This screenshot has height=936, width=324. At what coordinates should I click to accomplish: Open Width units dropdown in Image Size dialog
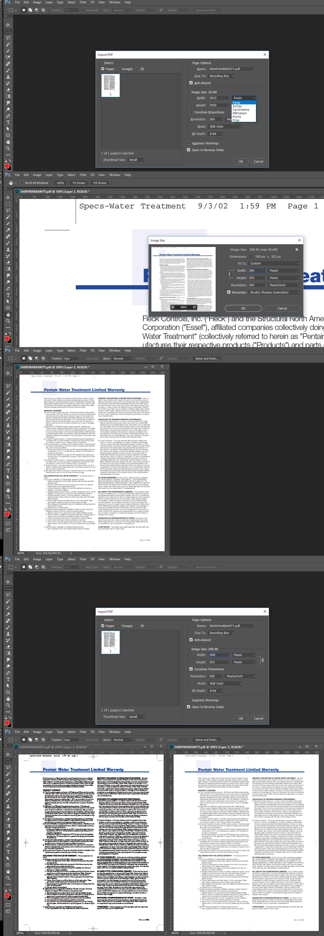284,271
